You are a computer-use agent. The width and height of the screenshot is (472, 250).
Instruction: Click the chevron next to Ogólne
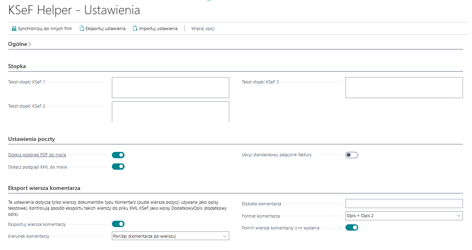[x=30, y=44]
